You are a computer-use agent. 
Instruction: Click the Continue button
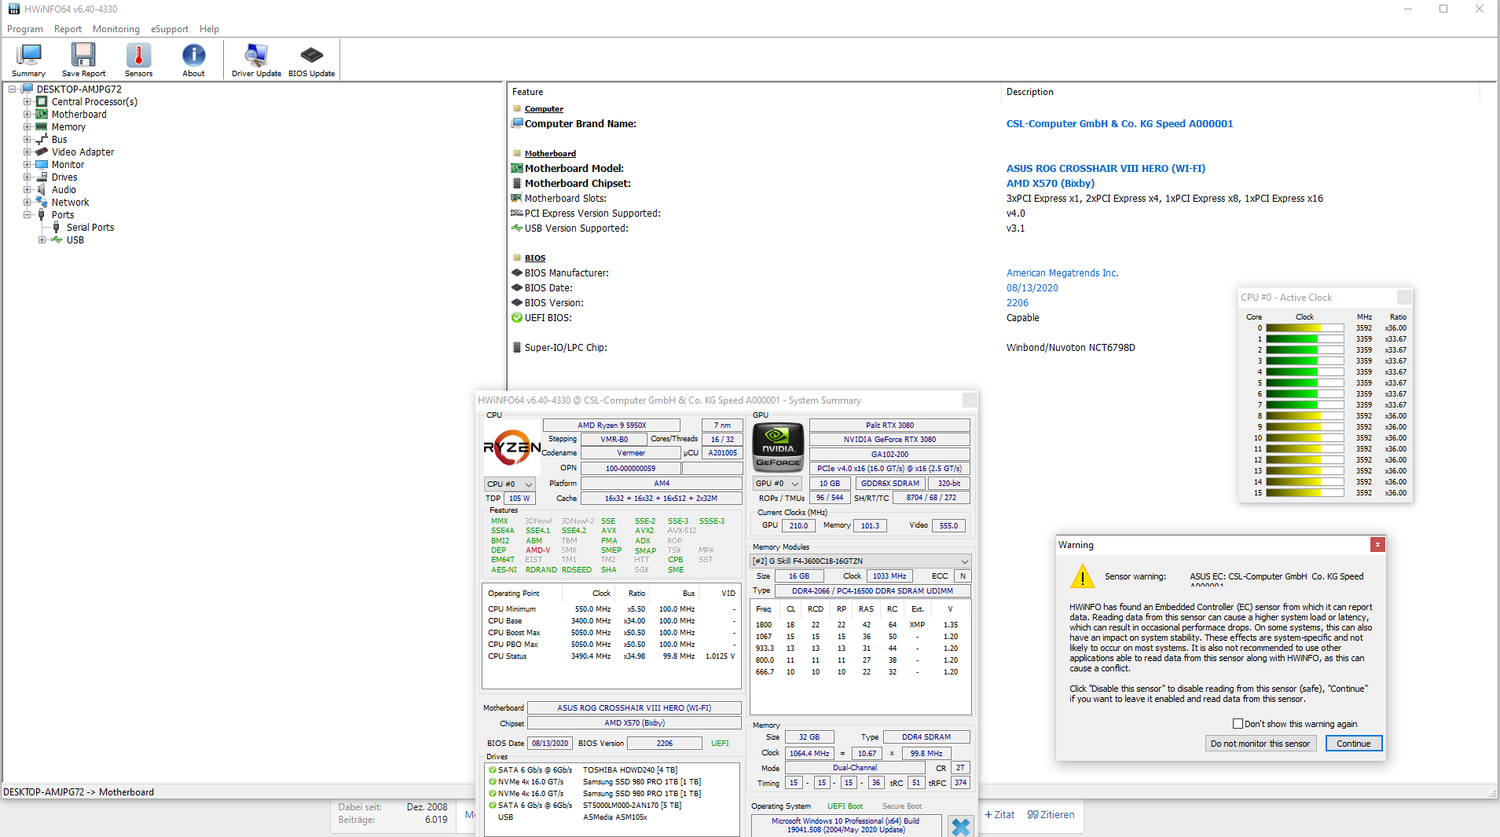(x=1354, y=744)
